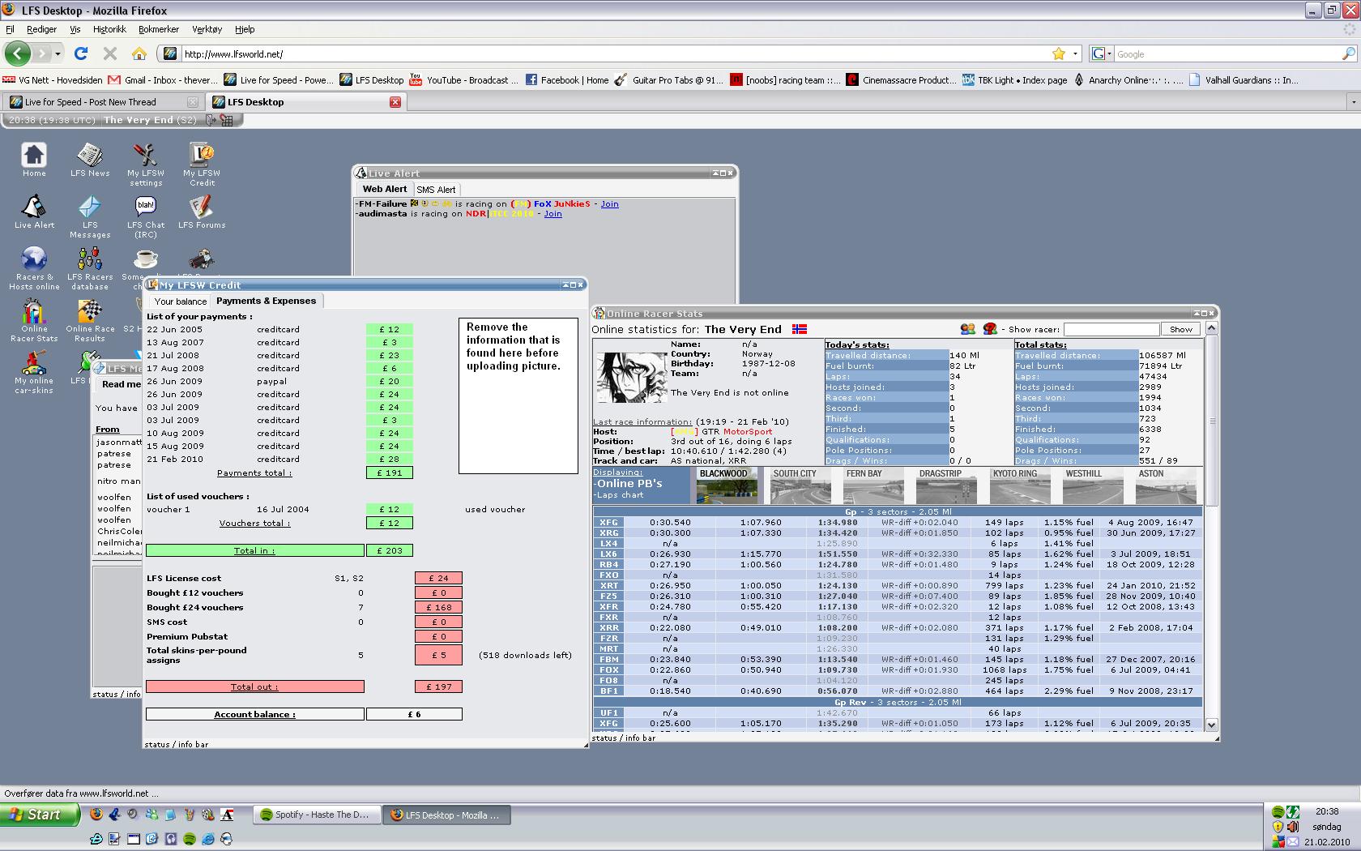The height and width of the screenshot is (851, 1361).
Task: Click the Account balance link
Action: coord(254,714)
